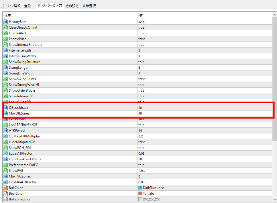The height and width of the screenshot is (203, 277).
Task: Click the OBLookback value field showing 20
Action: 140,108
